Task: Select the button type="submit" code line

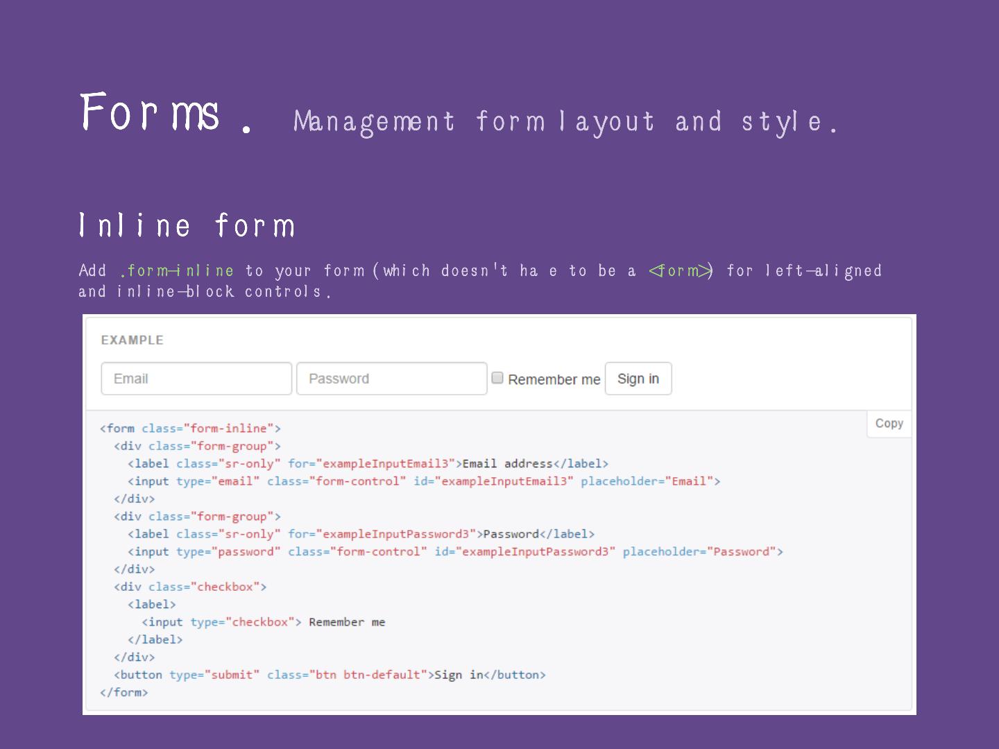Action: [330, 675]
